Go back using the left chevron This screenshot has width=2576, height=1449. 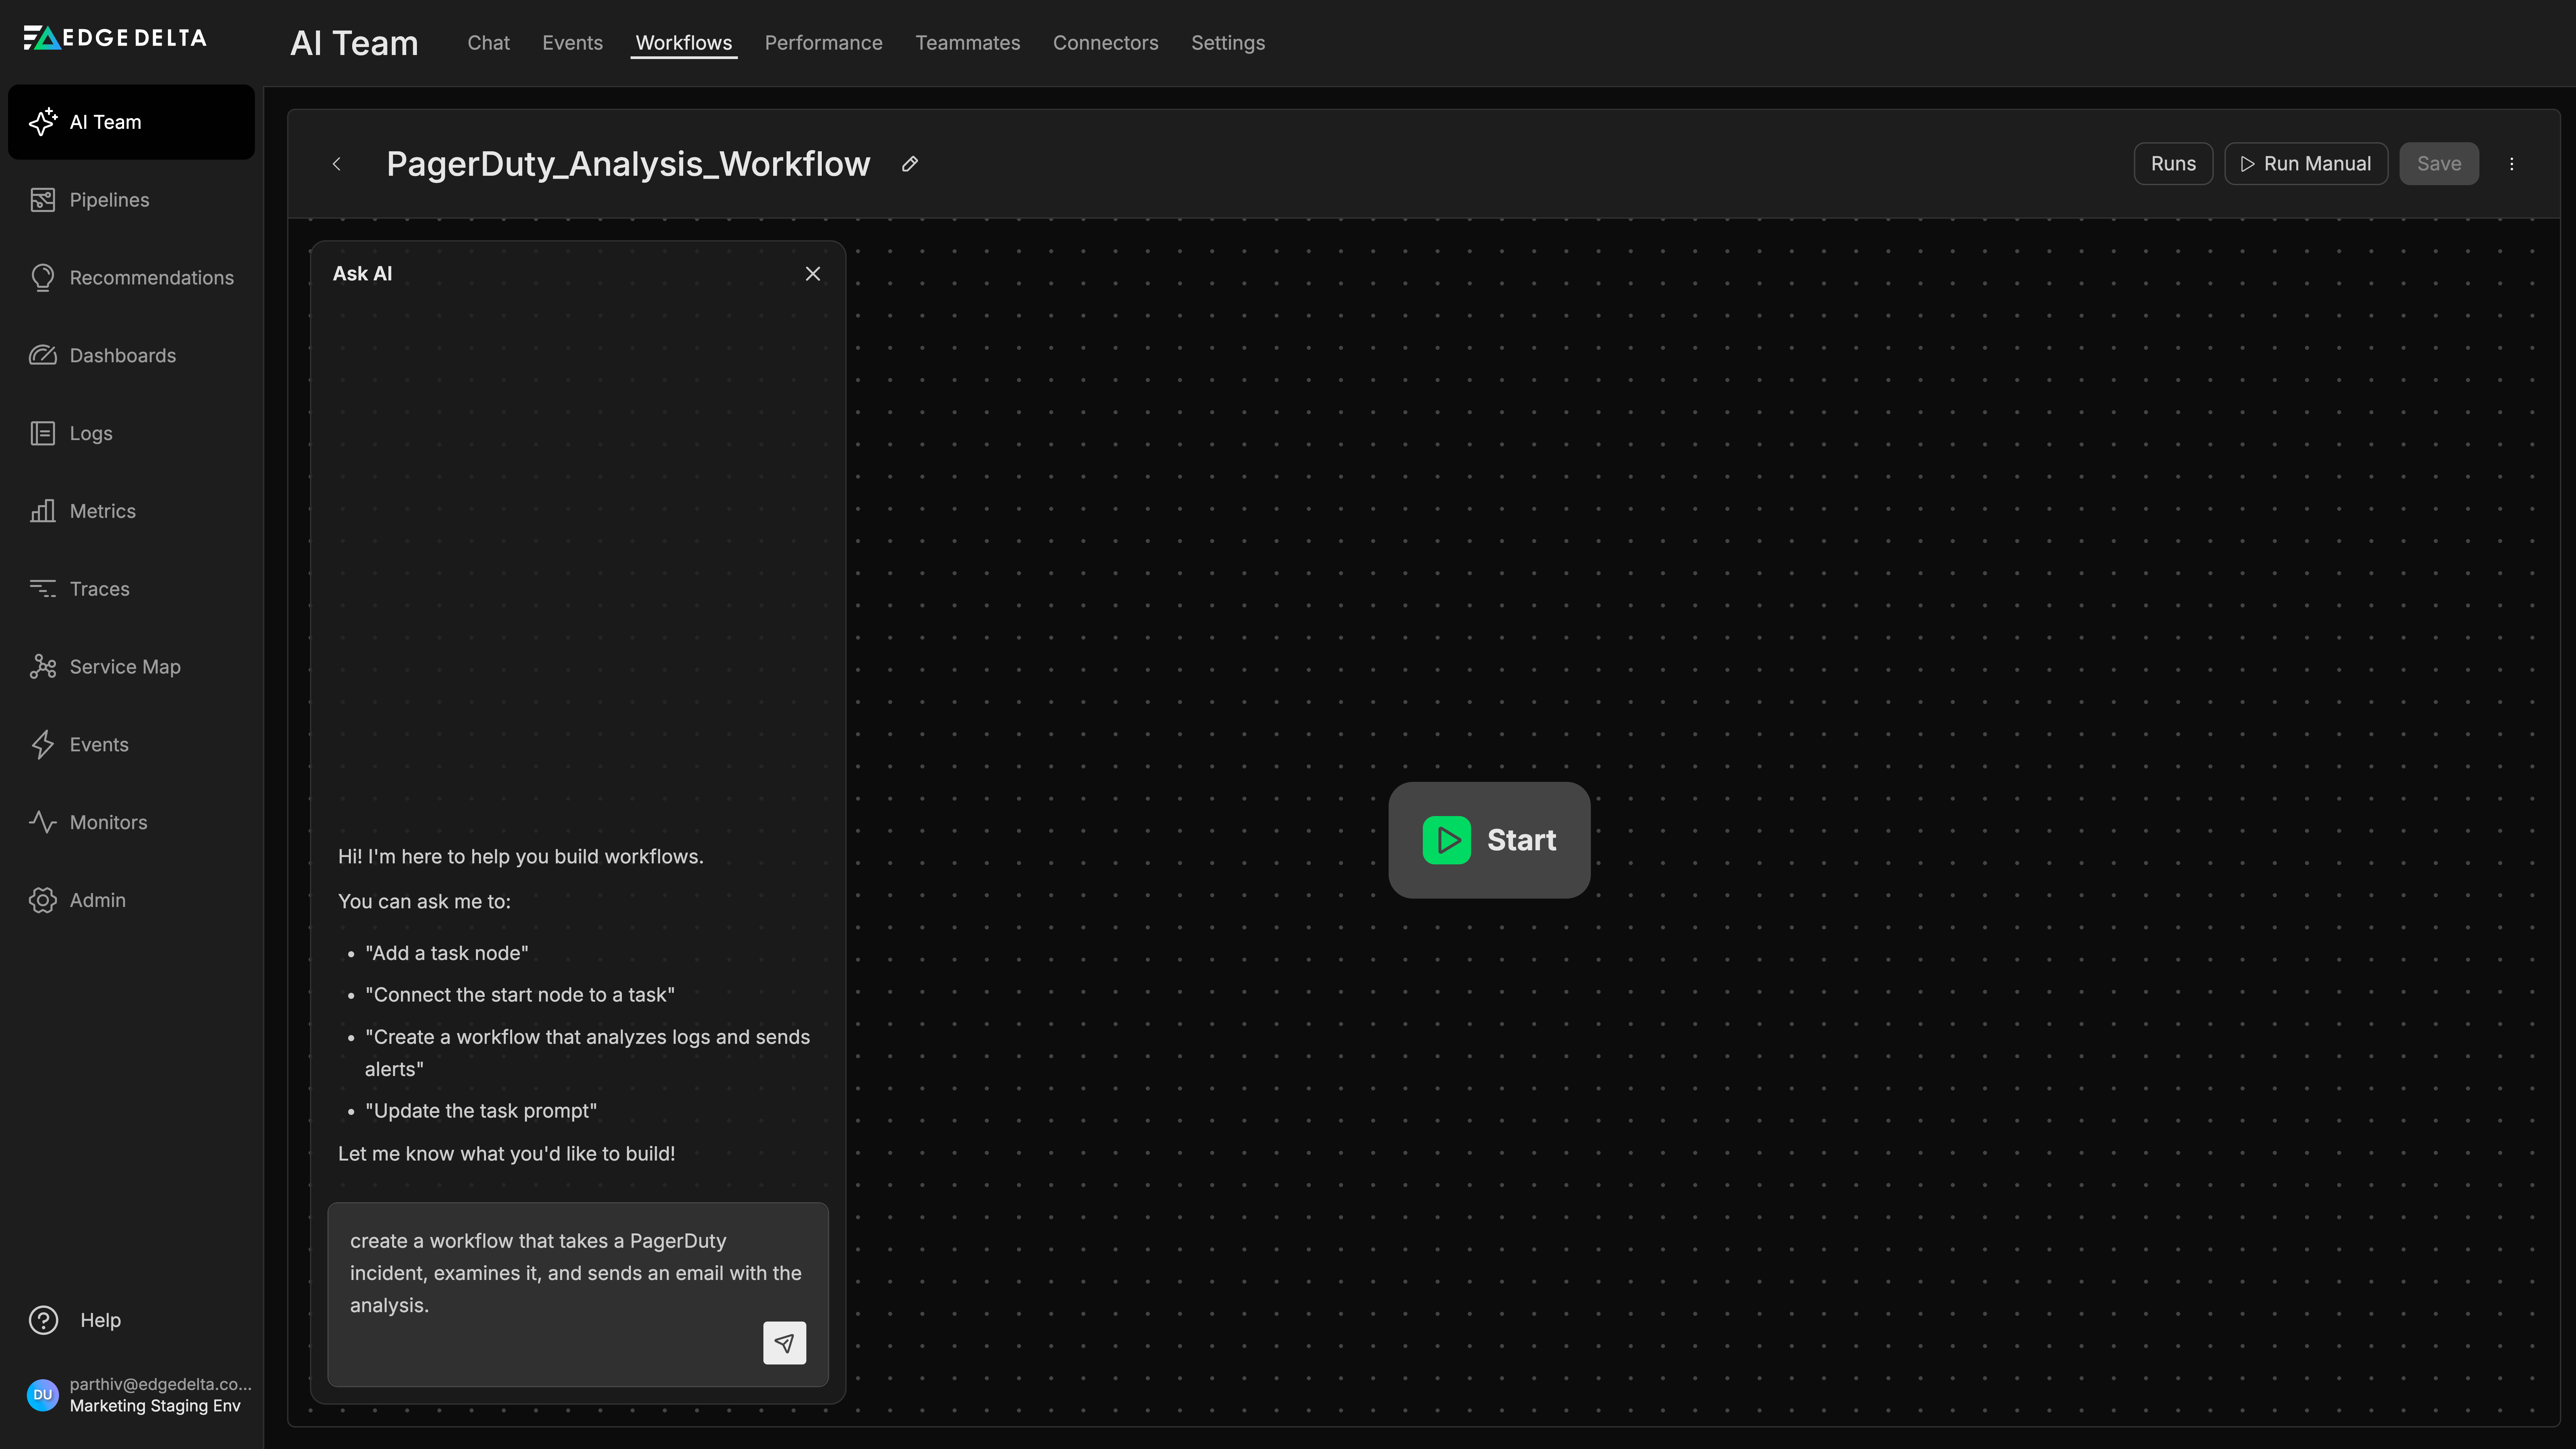337,164
